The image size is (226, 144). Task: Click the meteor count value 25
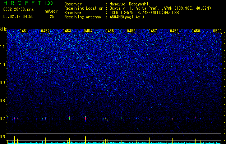(52, 17)
